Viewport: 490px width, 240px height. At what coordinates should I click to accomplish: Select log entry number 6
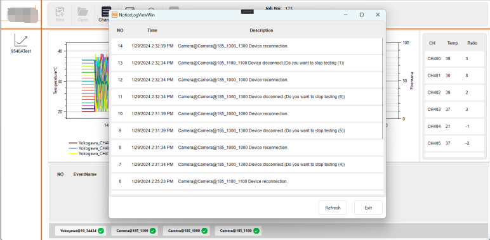click(247, 181)
